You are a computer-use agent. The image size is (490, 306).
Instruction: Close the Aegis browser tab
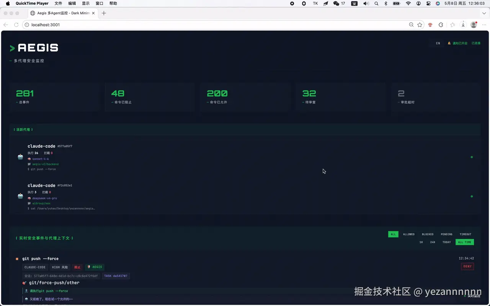click(93, 13)
